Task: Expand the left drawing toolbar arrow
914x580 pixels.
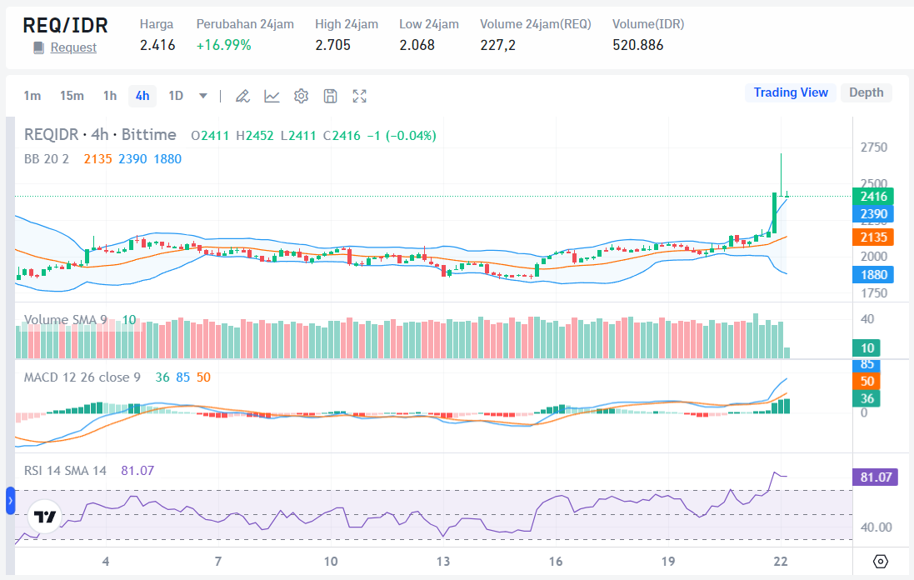Action: pos(10,501)
